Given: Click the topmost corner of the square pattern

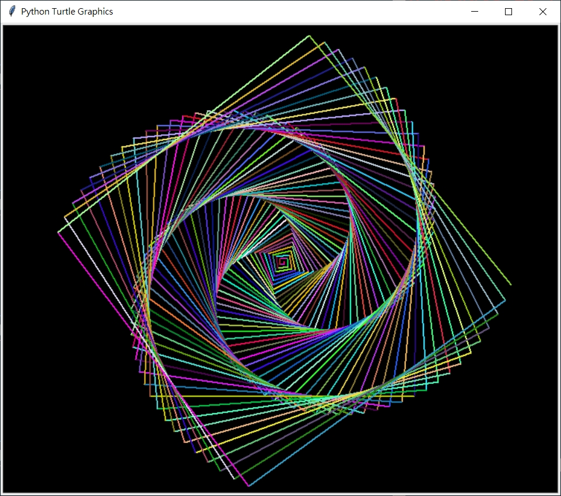Looking at the screenshot, I should [309, 36].
